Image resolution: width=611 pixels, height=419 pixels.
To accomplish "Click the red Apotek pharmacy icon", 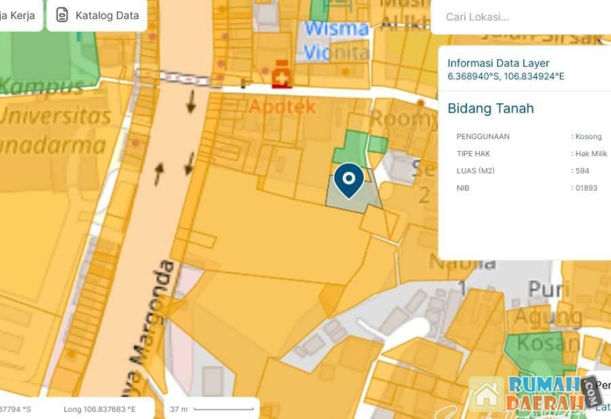I will pyautogui.click(x=282, y=75).
